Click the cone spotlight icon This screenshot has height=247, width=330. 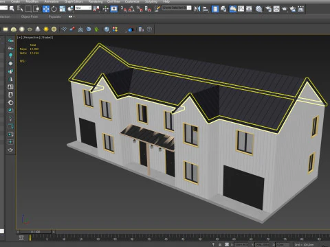pos(38,29)
